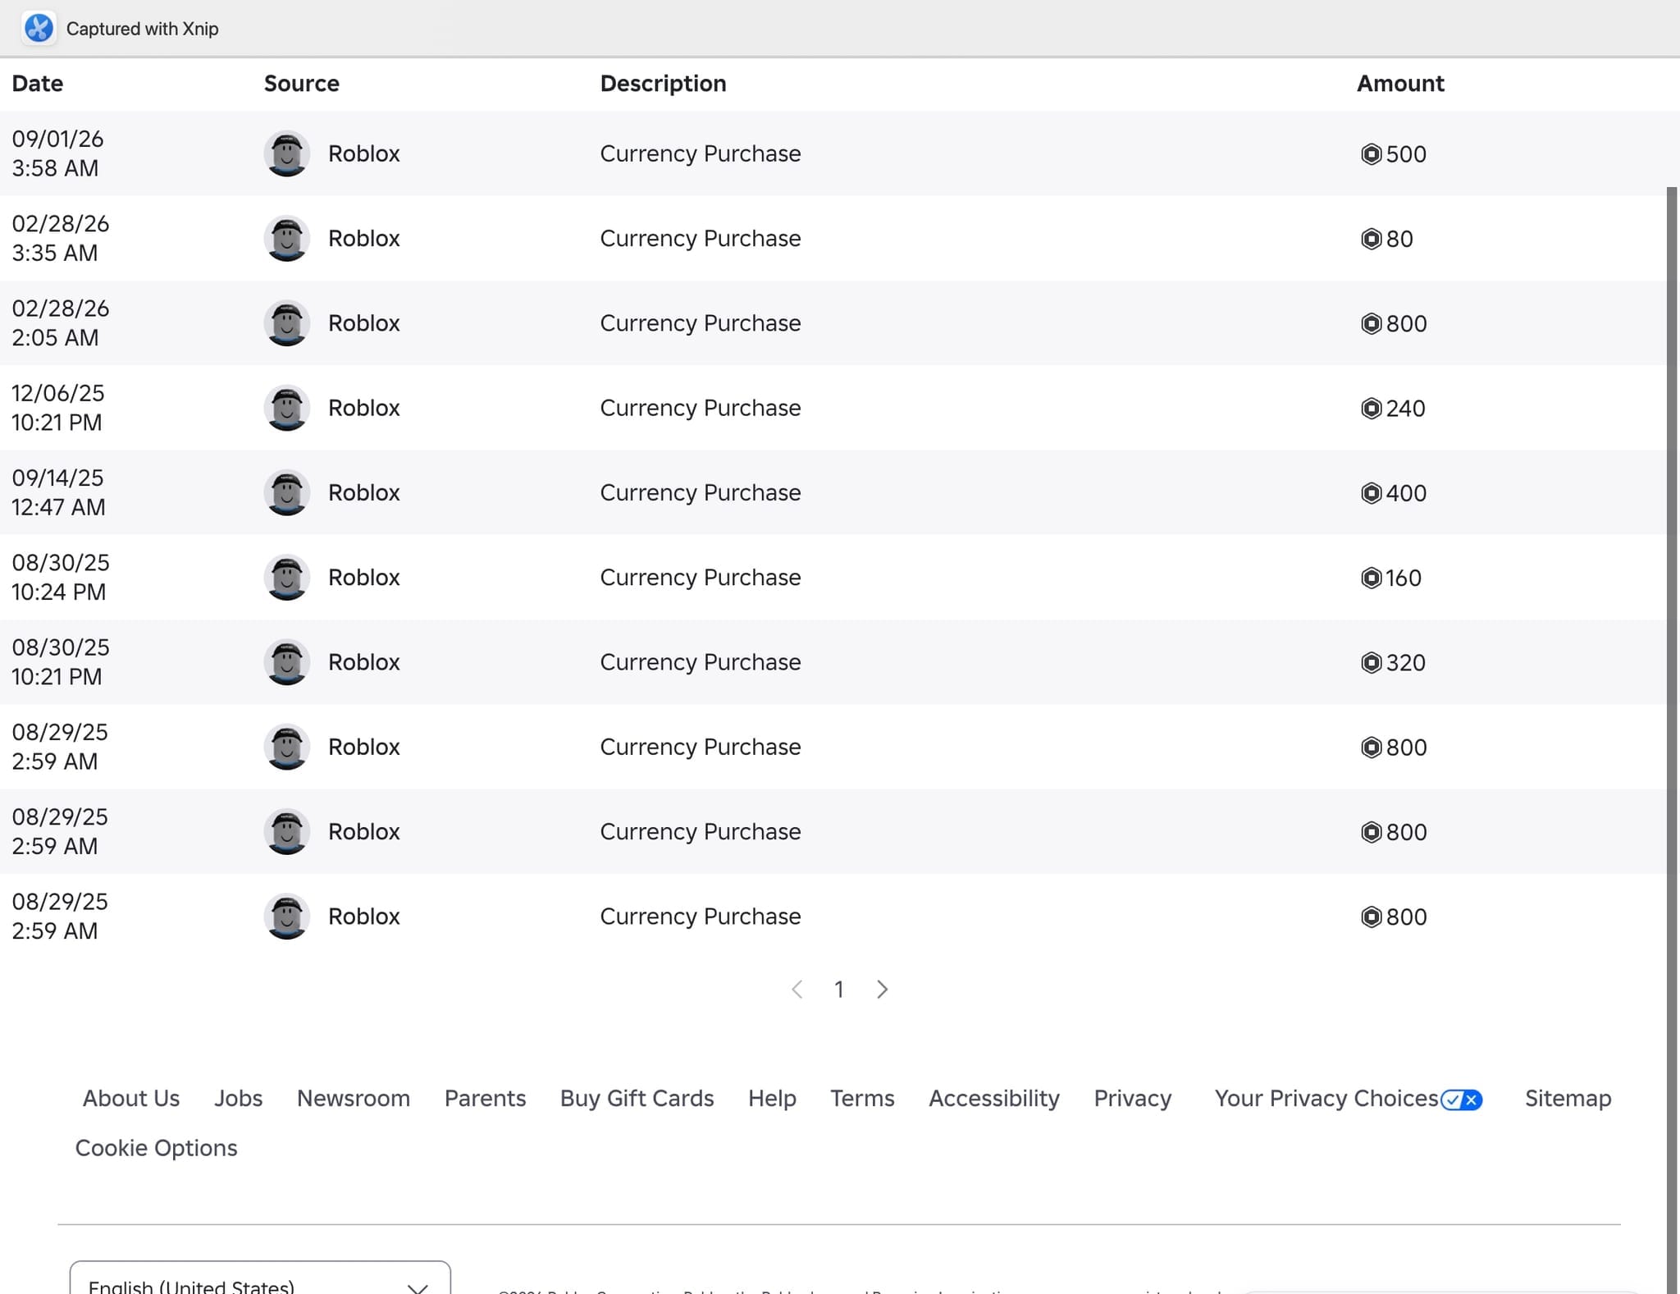The width and height of the screenshot is (1680, 1294).
Task: Click Currency Purchase in 12/06/25 row
Action: [x=701, y=408]
